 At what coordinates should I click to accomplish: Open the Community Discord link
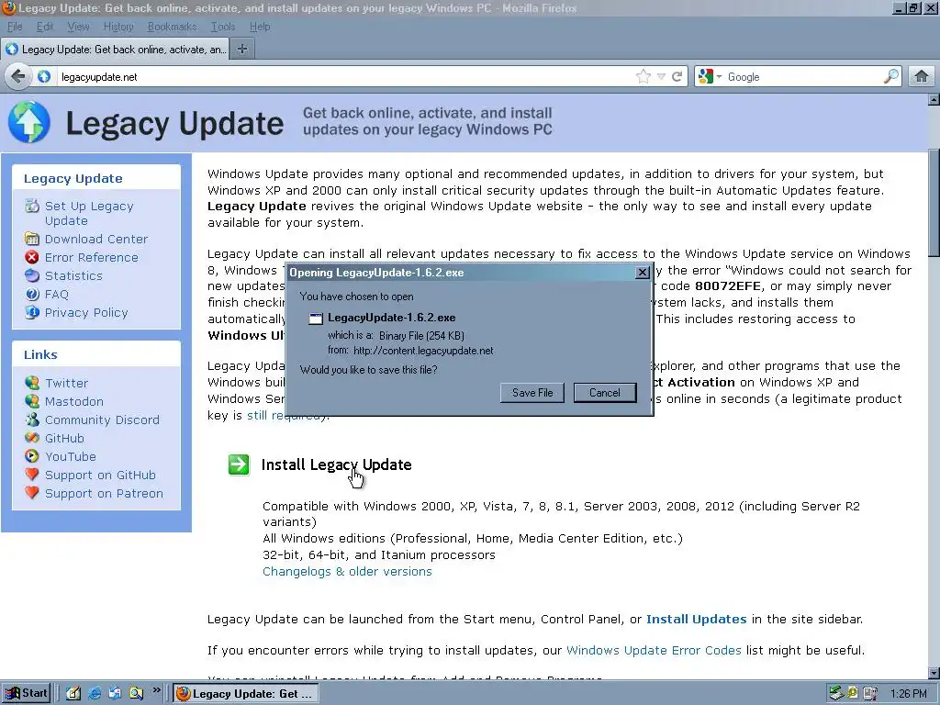[103, 420]
